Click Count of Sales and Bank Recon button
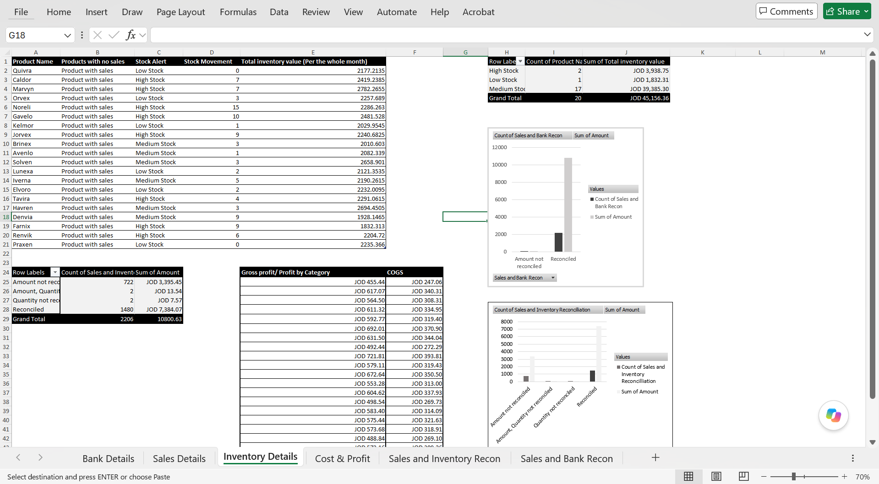The width and height of the screenshot is (879, 484). click(533, 135)
